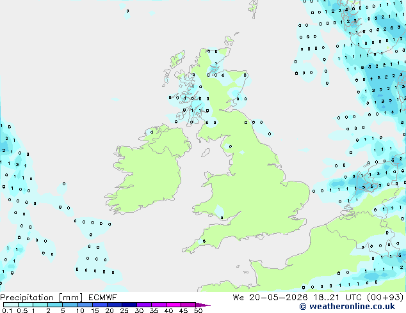This screenshot has width=406, height=313.
Task: Click the "UTC" timezone label
Action: (355, 298)
